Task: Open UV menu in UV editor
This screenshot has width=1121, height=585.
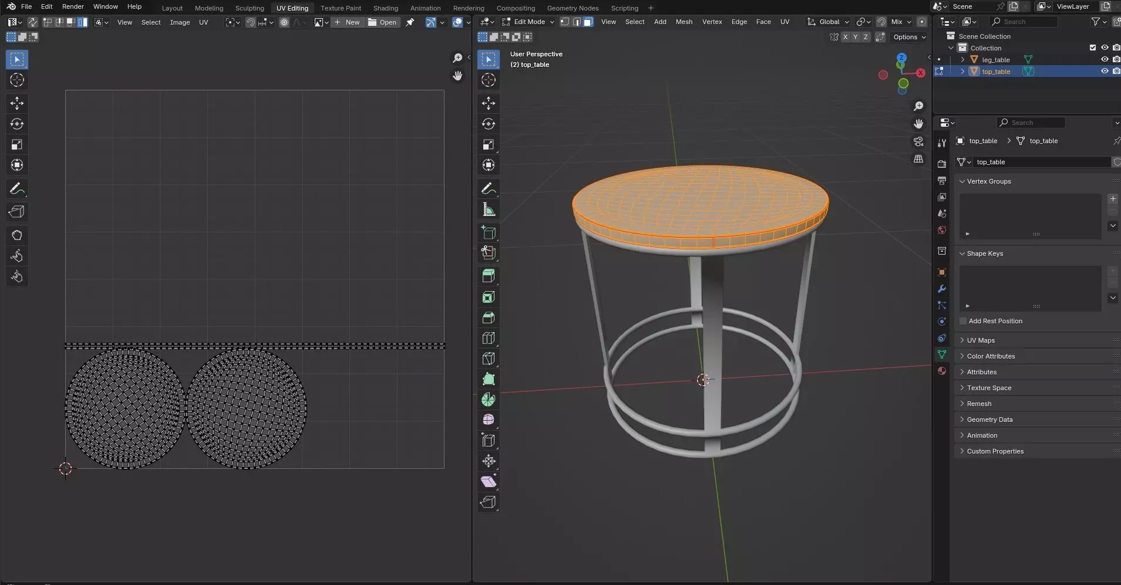Action: (203, 22)
